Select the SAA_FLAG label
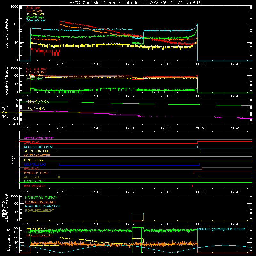The width and height of the screenshot is (256, 256). 31,168
